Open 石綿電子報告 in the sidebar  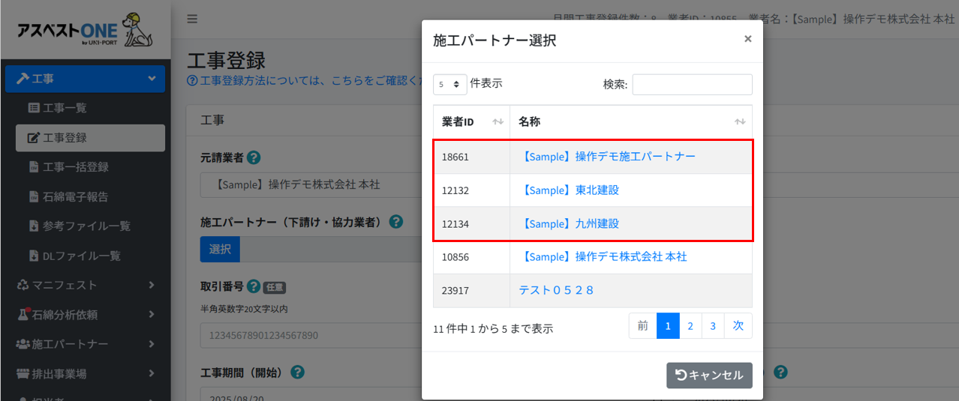coord(75,197)
